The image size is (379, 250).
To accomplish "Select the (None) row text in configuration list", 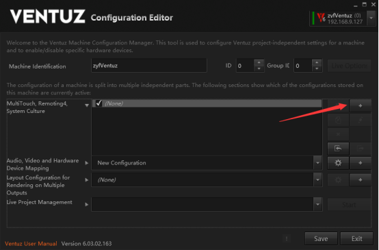I will click(114, 103).
